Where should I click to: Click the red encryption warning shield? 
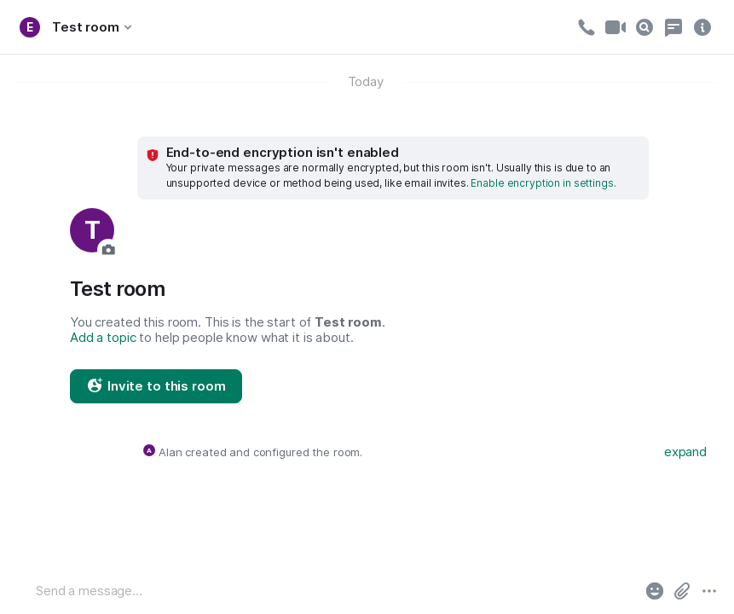pos(153,155)
